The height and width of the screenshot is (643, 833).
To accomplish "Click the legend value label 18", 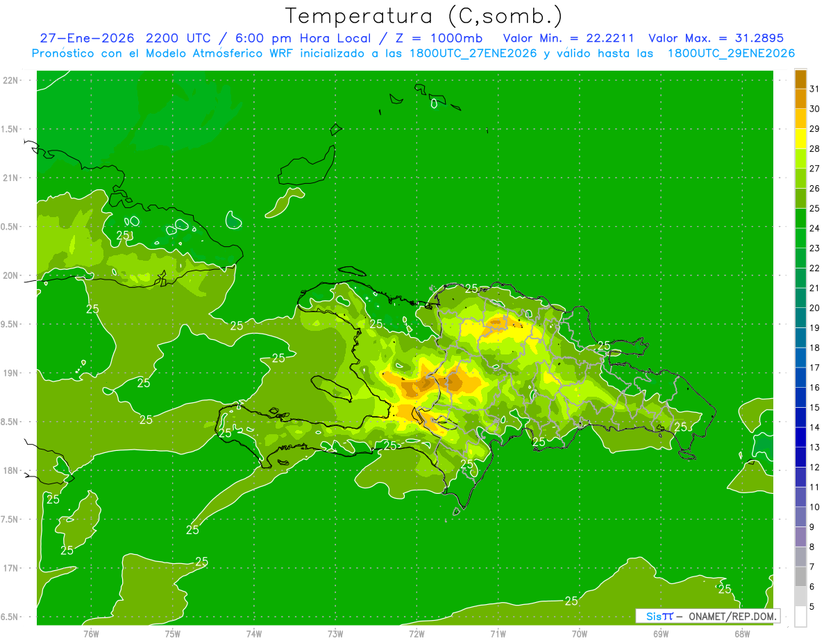I will point(815,348).
